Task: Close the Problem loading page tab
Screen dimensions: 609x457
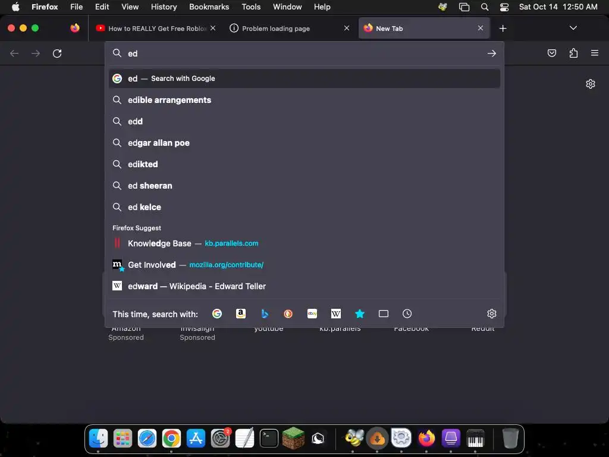Action: click(x=347, y=28)
